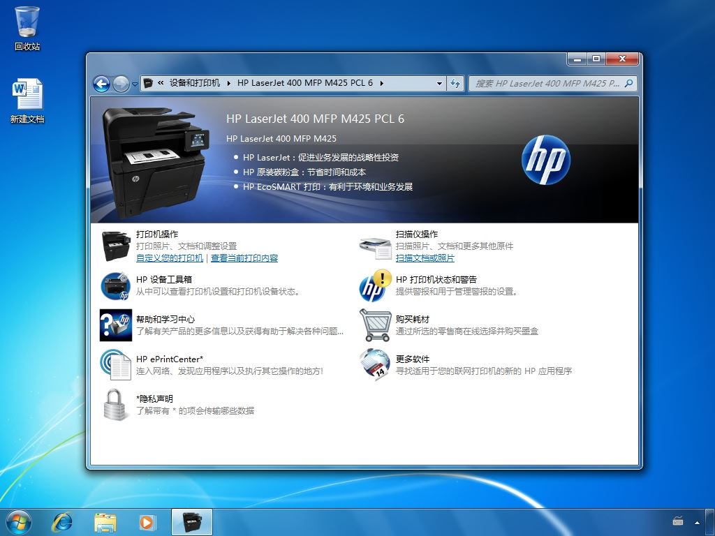Show hidden tray icons arrow
Viewport: 715px width, 536px height.
point(697,522)
